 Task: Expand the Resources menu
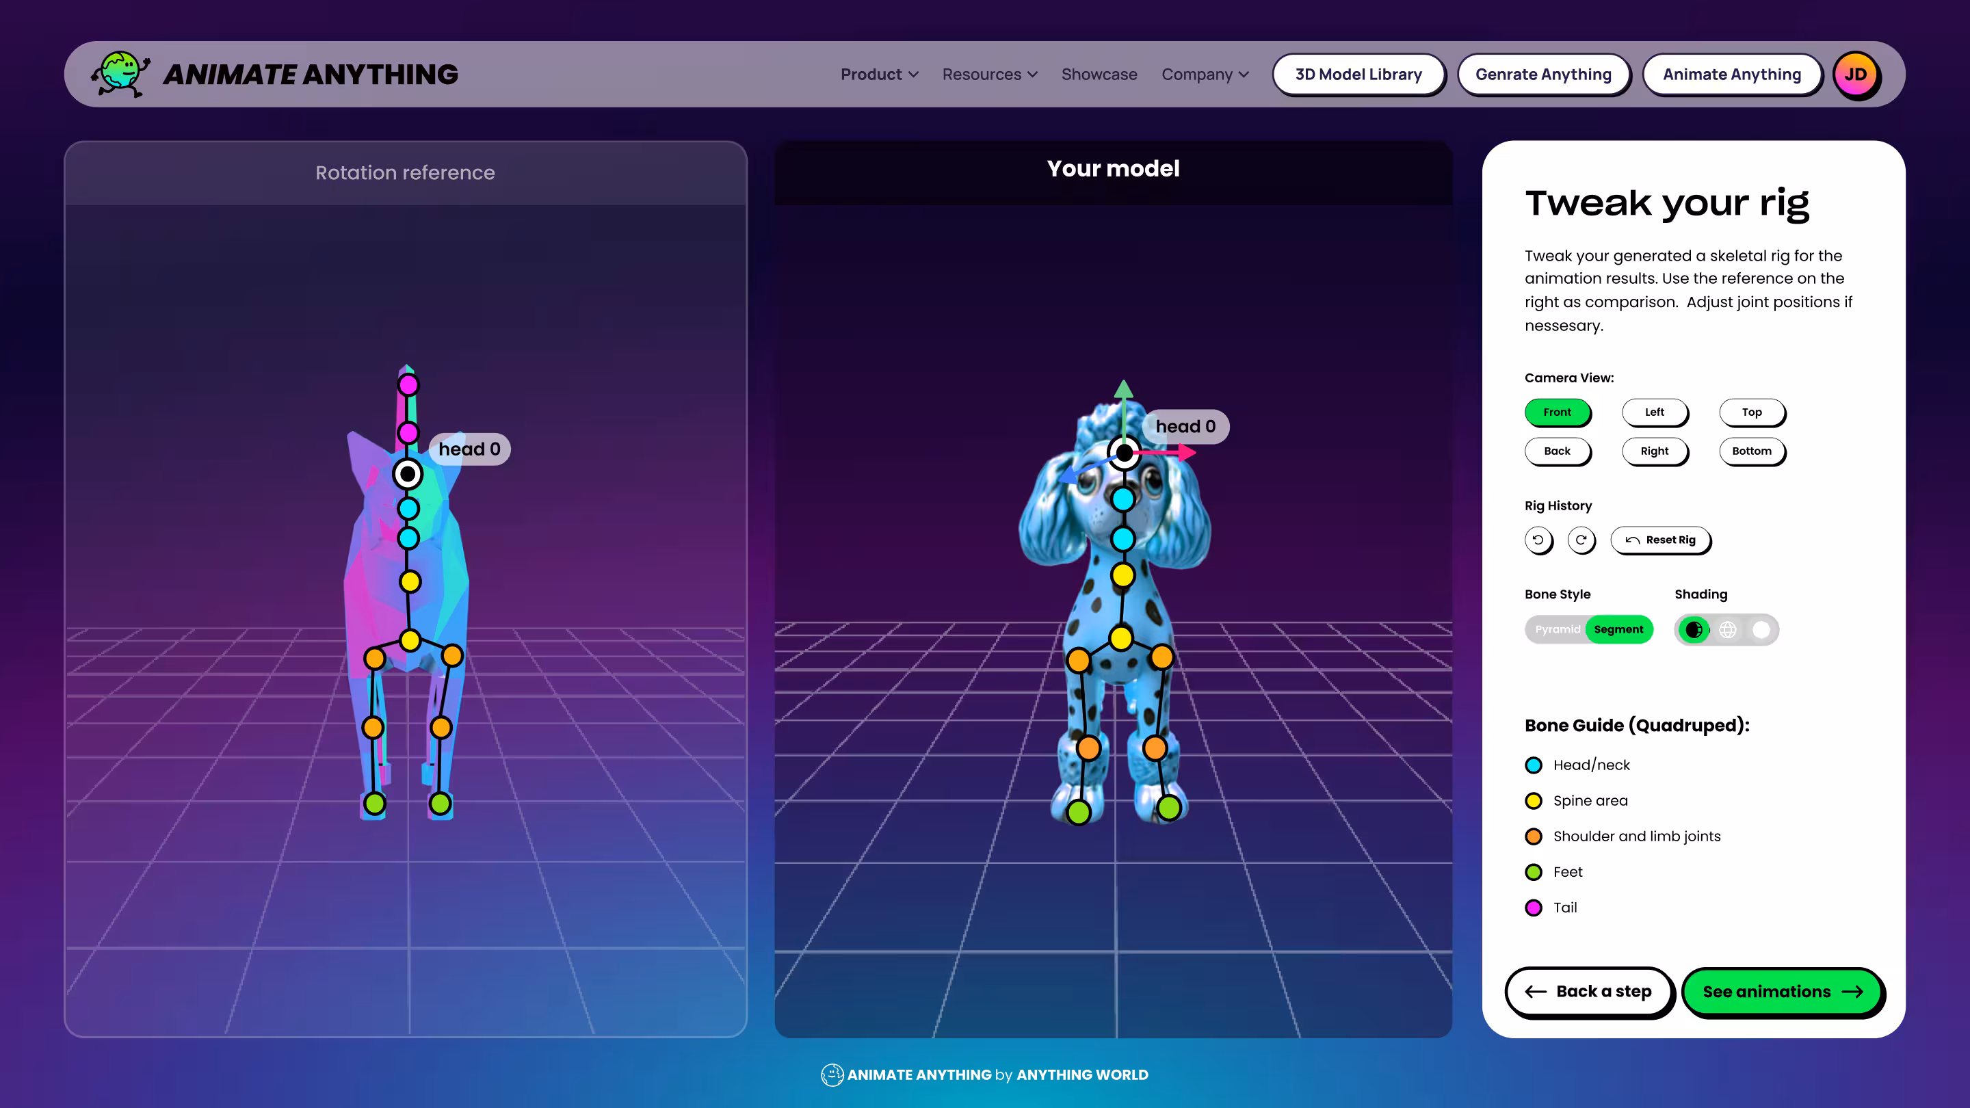coord(990,74)
